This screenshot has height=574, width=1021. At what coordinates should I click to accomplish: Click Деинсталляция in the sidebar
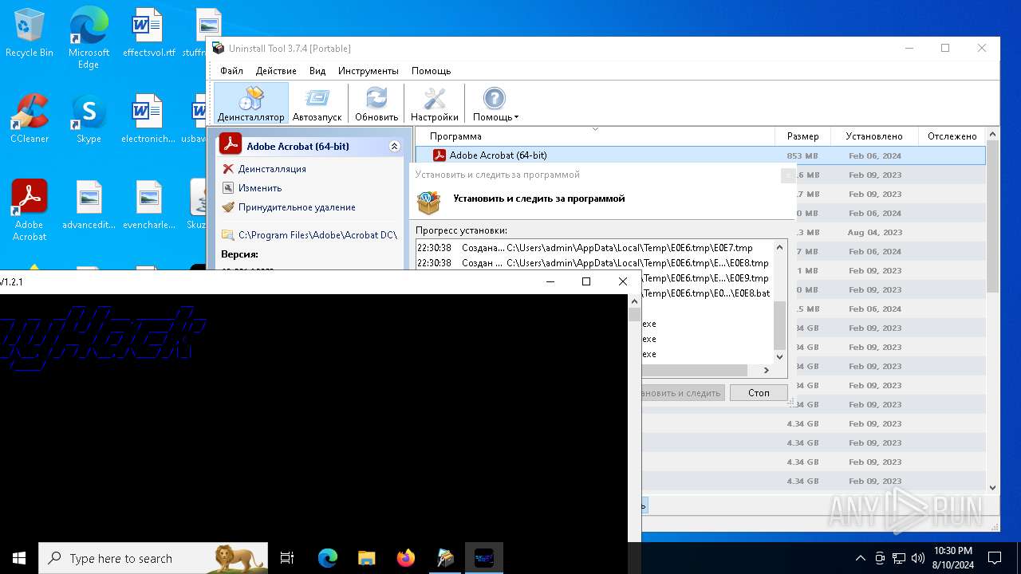[272, 169]
